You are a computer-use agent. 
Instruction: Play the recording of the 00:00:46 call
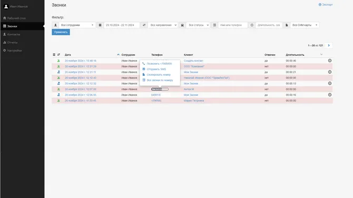(x=330, y=61)
